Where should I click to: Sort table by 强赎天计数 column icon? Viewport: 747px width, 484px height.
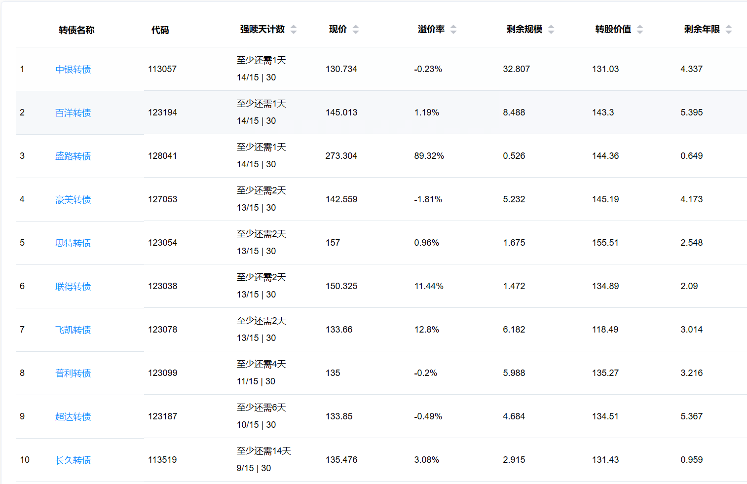[294, 30]
